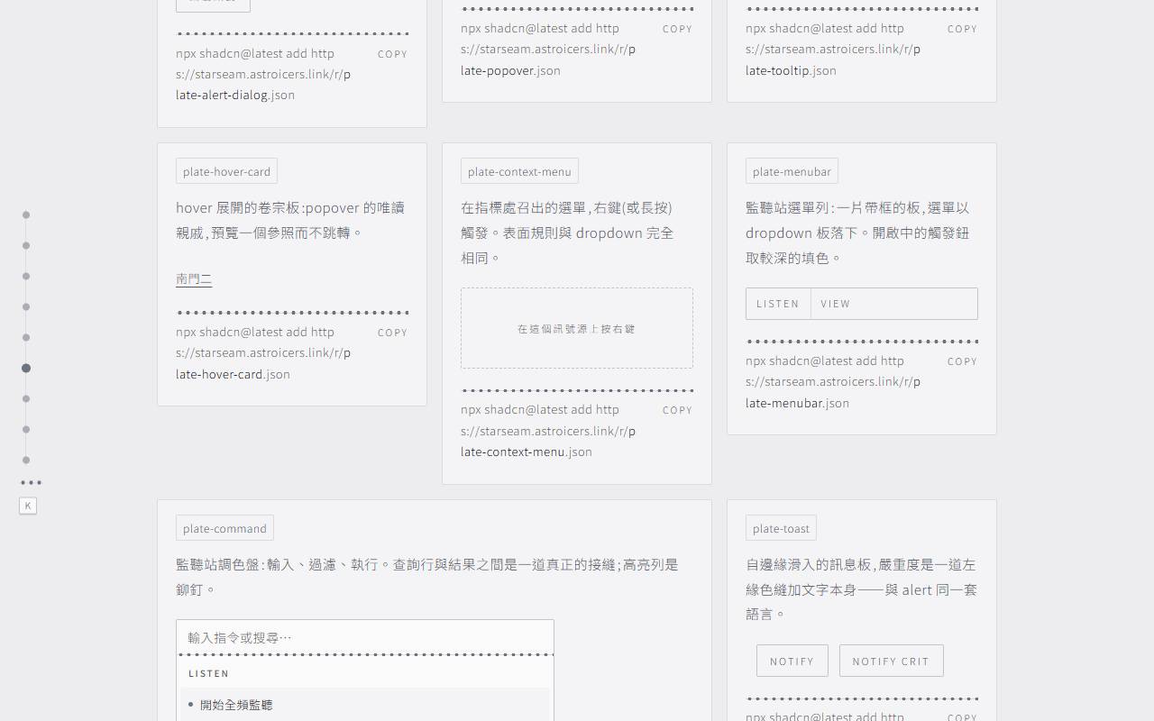Click the three-dot ellipsis below the side rail
This screenshot has width=1154, height=721.
31,483
